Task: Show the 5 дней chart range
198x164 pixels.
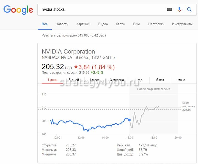Action: point(74,80)
